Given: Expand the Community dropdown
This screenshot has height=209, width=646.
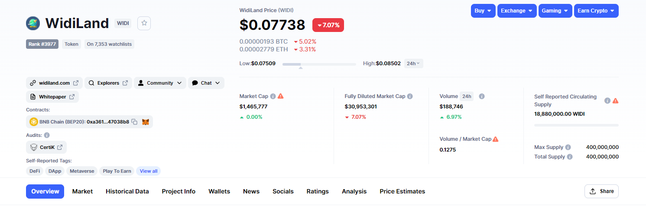Looking at the screenshot, I should (x=160, y=83).
